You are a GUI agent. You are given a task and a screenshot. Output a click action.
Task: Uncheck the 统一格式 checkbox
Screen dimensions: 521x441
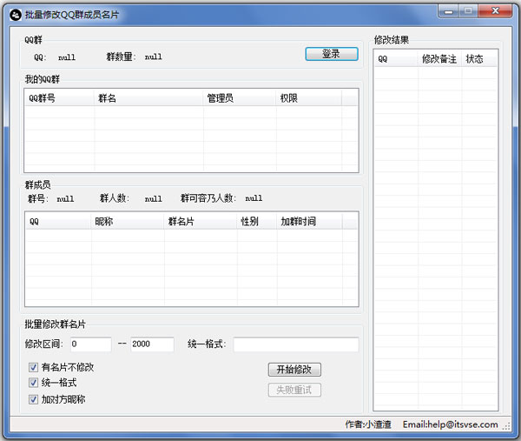[x=34, y=383]
